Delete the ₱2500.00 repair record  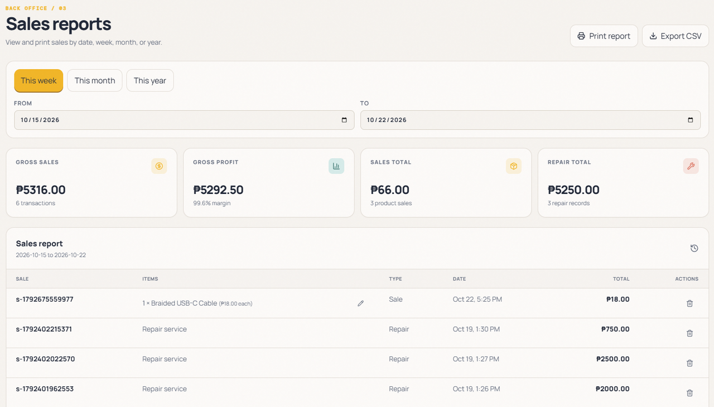(689, 363)
